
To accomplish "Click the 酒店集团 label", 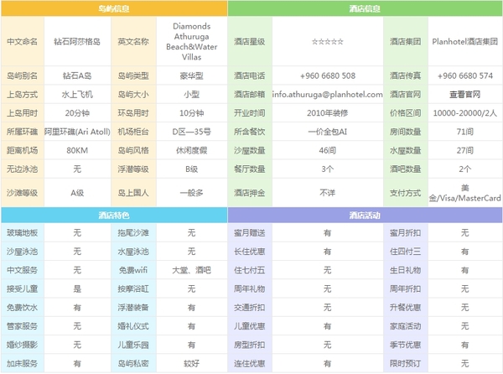I will coord(406,41).
